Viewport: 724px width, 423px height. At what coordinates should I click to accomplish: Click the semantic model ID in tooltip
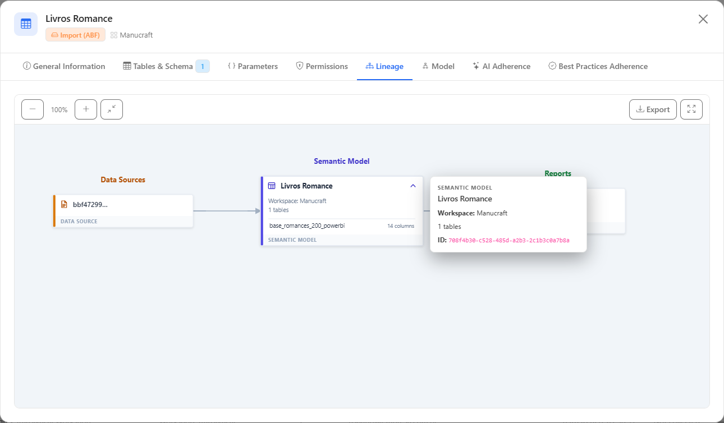click(509, 240)
